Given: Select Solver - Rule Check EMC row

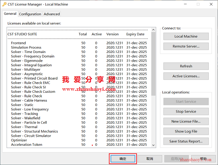Looking at the screenshot, I should point(79,83).
